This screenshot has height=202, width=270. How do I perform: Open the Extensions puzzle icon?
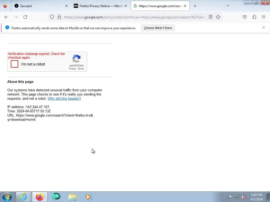pyautogui.click(x=254, y=17)
